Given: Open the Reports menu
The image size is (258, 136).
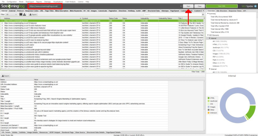Looking at the screenshot, I should click(x=39, y=2).
